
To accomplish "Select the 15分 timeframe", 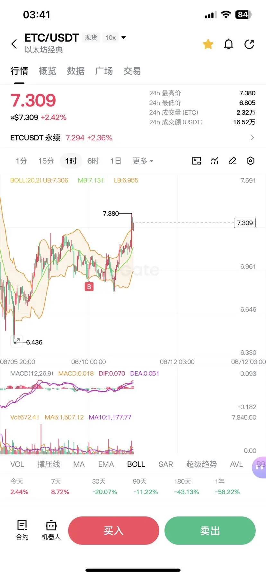I will (x=46, y=161).
